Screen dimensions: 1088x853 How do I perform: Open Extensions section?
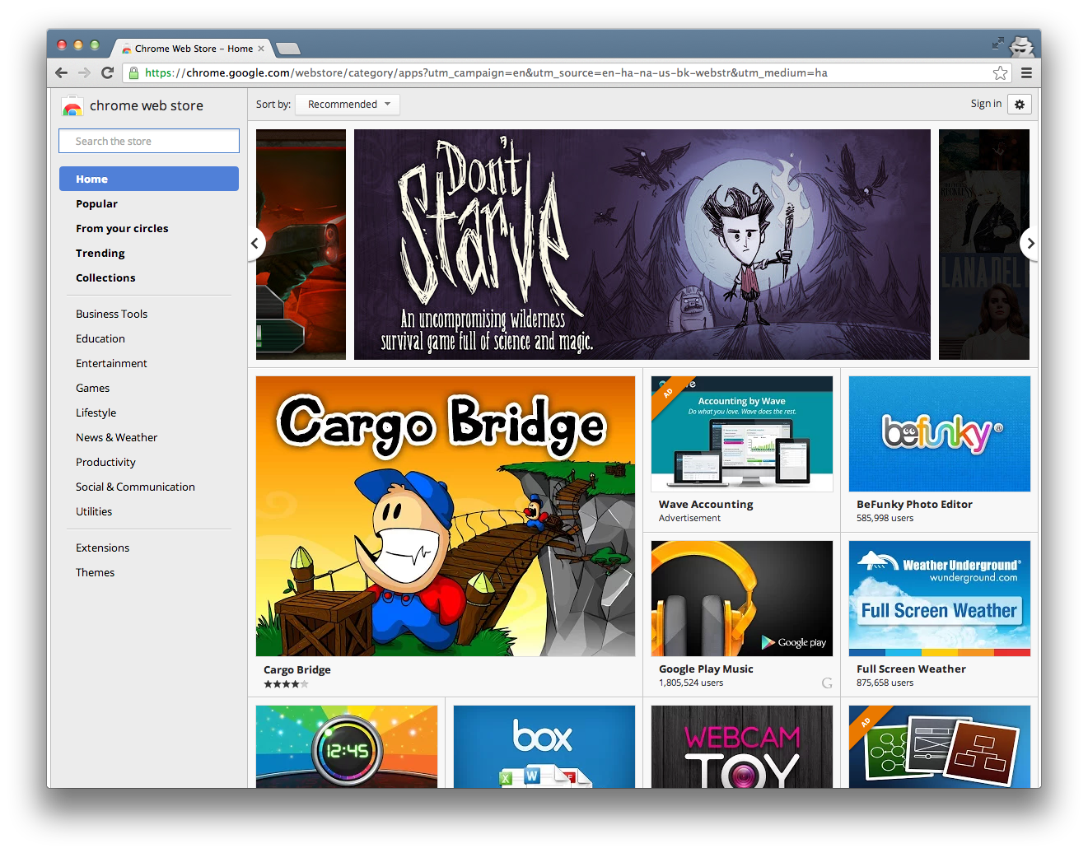pos(102,548)
